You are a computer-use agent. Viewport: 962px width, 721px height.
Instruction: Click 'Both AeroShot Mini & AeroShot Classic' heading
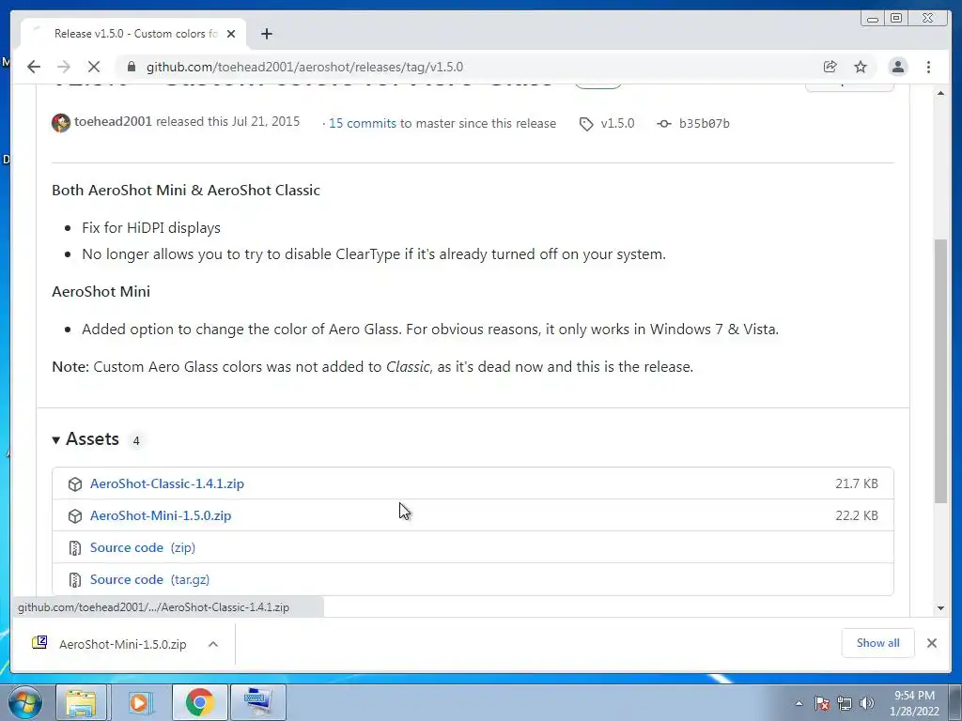186,190
